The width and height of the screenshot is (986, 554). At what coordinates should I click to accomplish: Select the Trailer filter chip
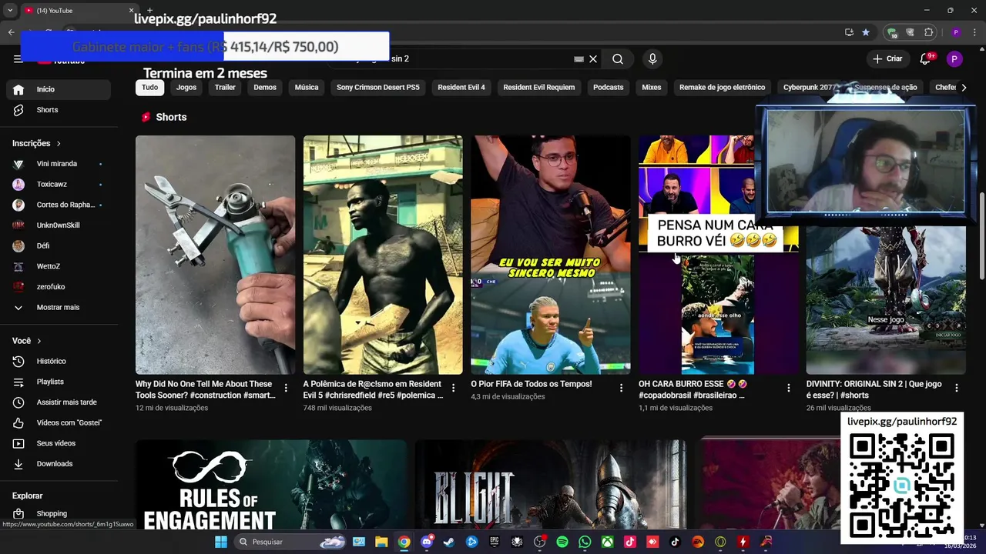(225, 88)
